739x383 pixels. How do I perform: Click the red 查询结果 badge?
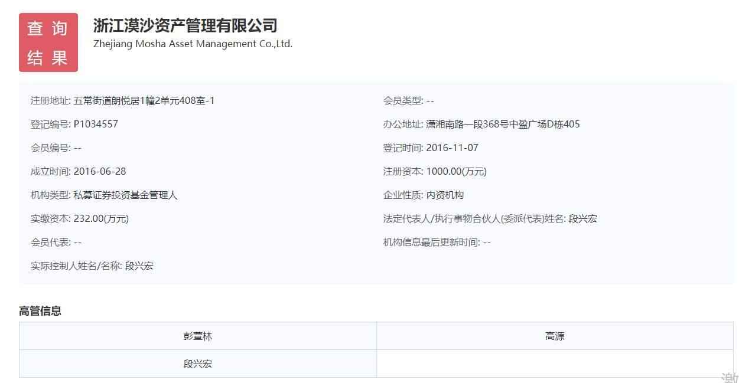(x=48, y=42)
